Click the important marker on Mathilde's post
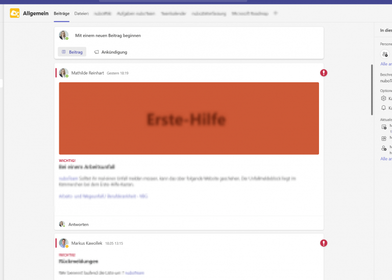Screen dimensions: 392x280 324,73
